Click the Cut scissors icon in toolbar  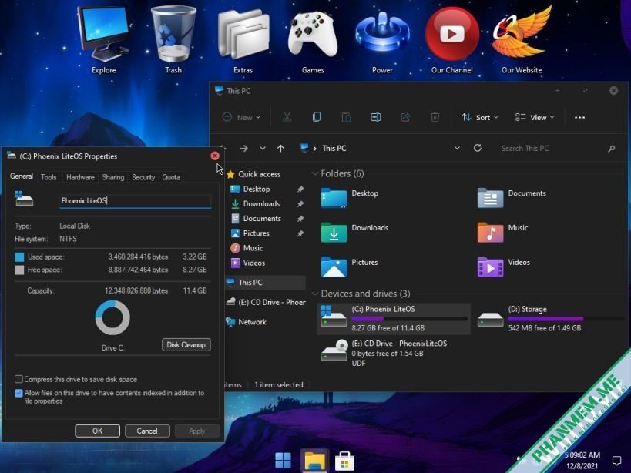[x=287, y=117]
